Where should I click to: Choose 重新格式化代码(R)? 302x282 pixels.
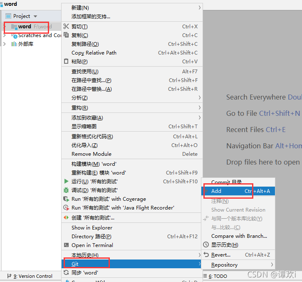coord(132,136)
